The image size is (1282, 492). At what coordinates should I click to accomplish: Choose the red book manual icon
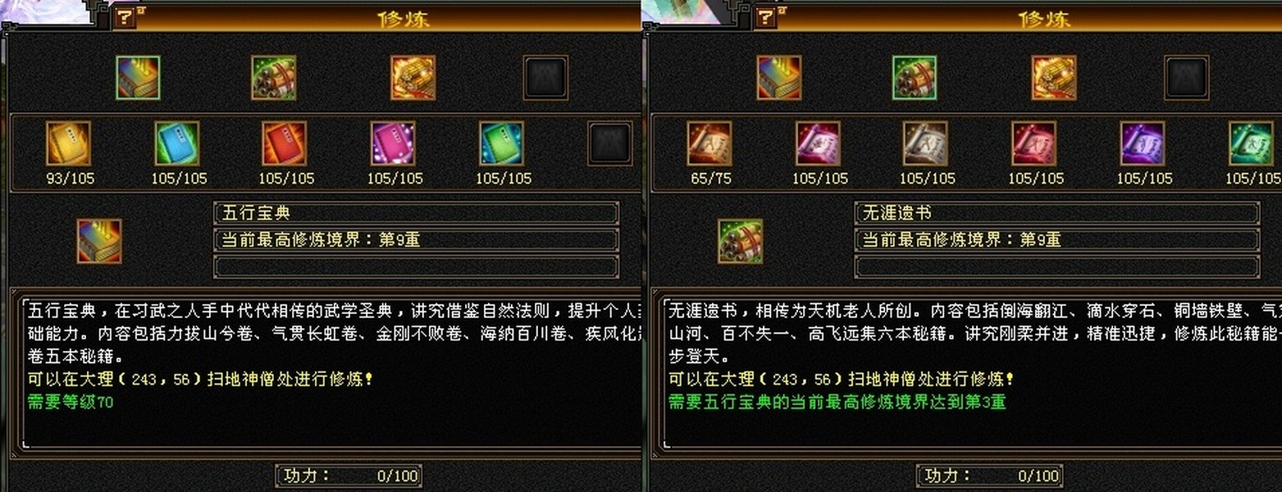pos(285,143)
